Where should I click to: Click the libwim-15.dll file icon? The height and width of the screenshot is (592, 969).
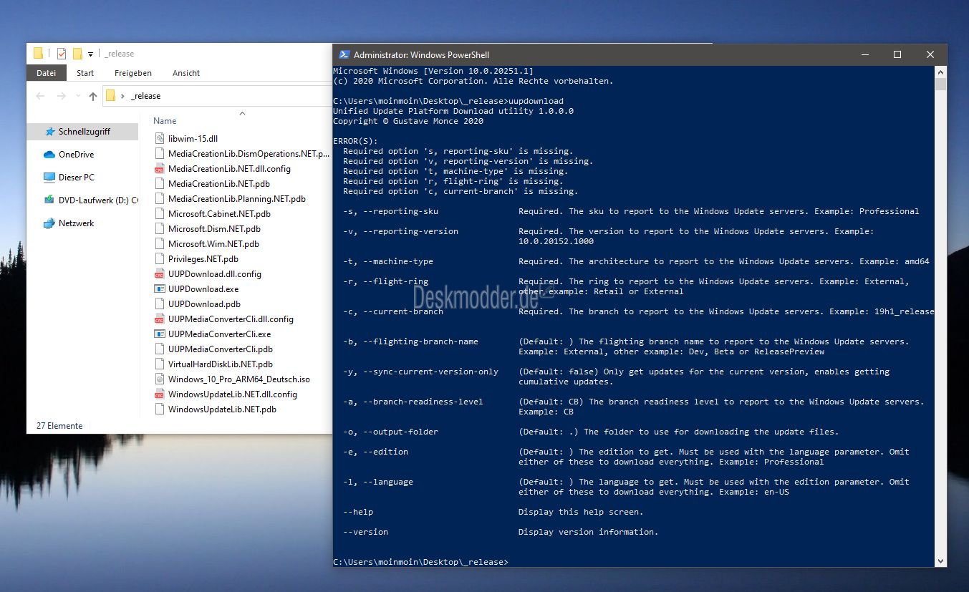tap(160, 138)
